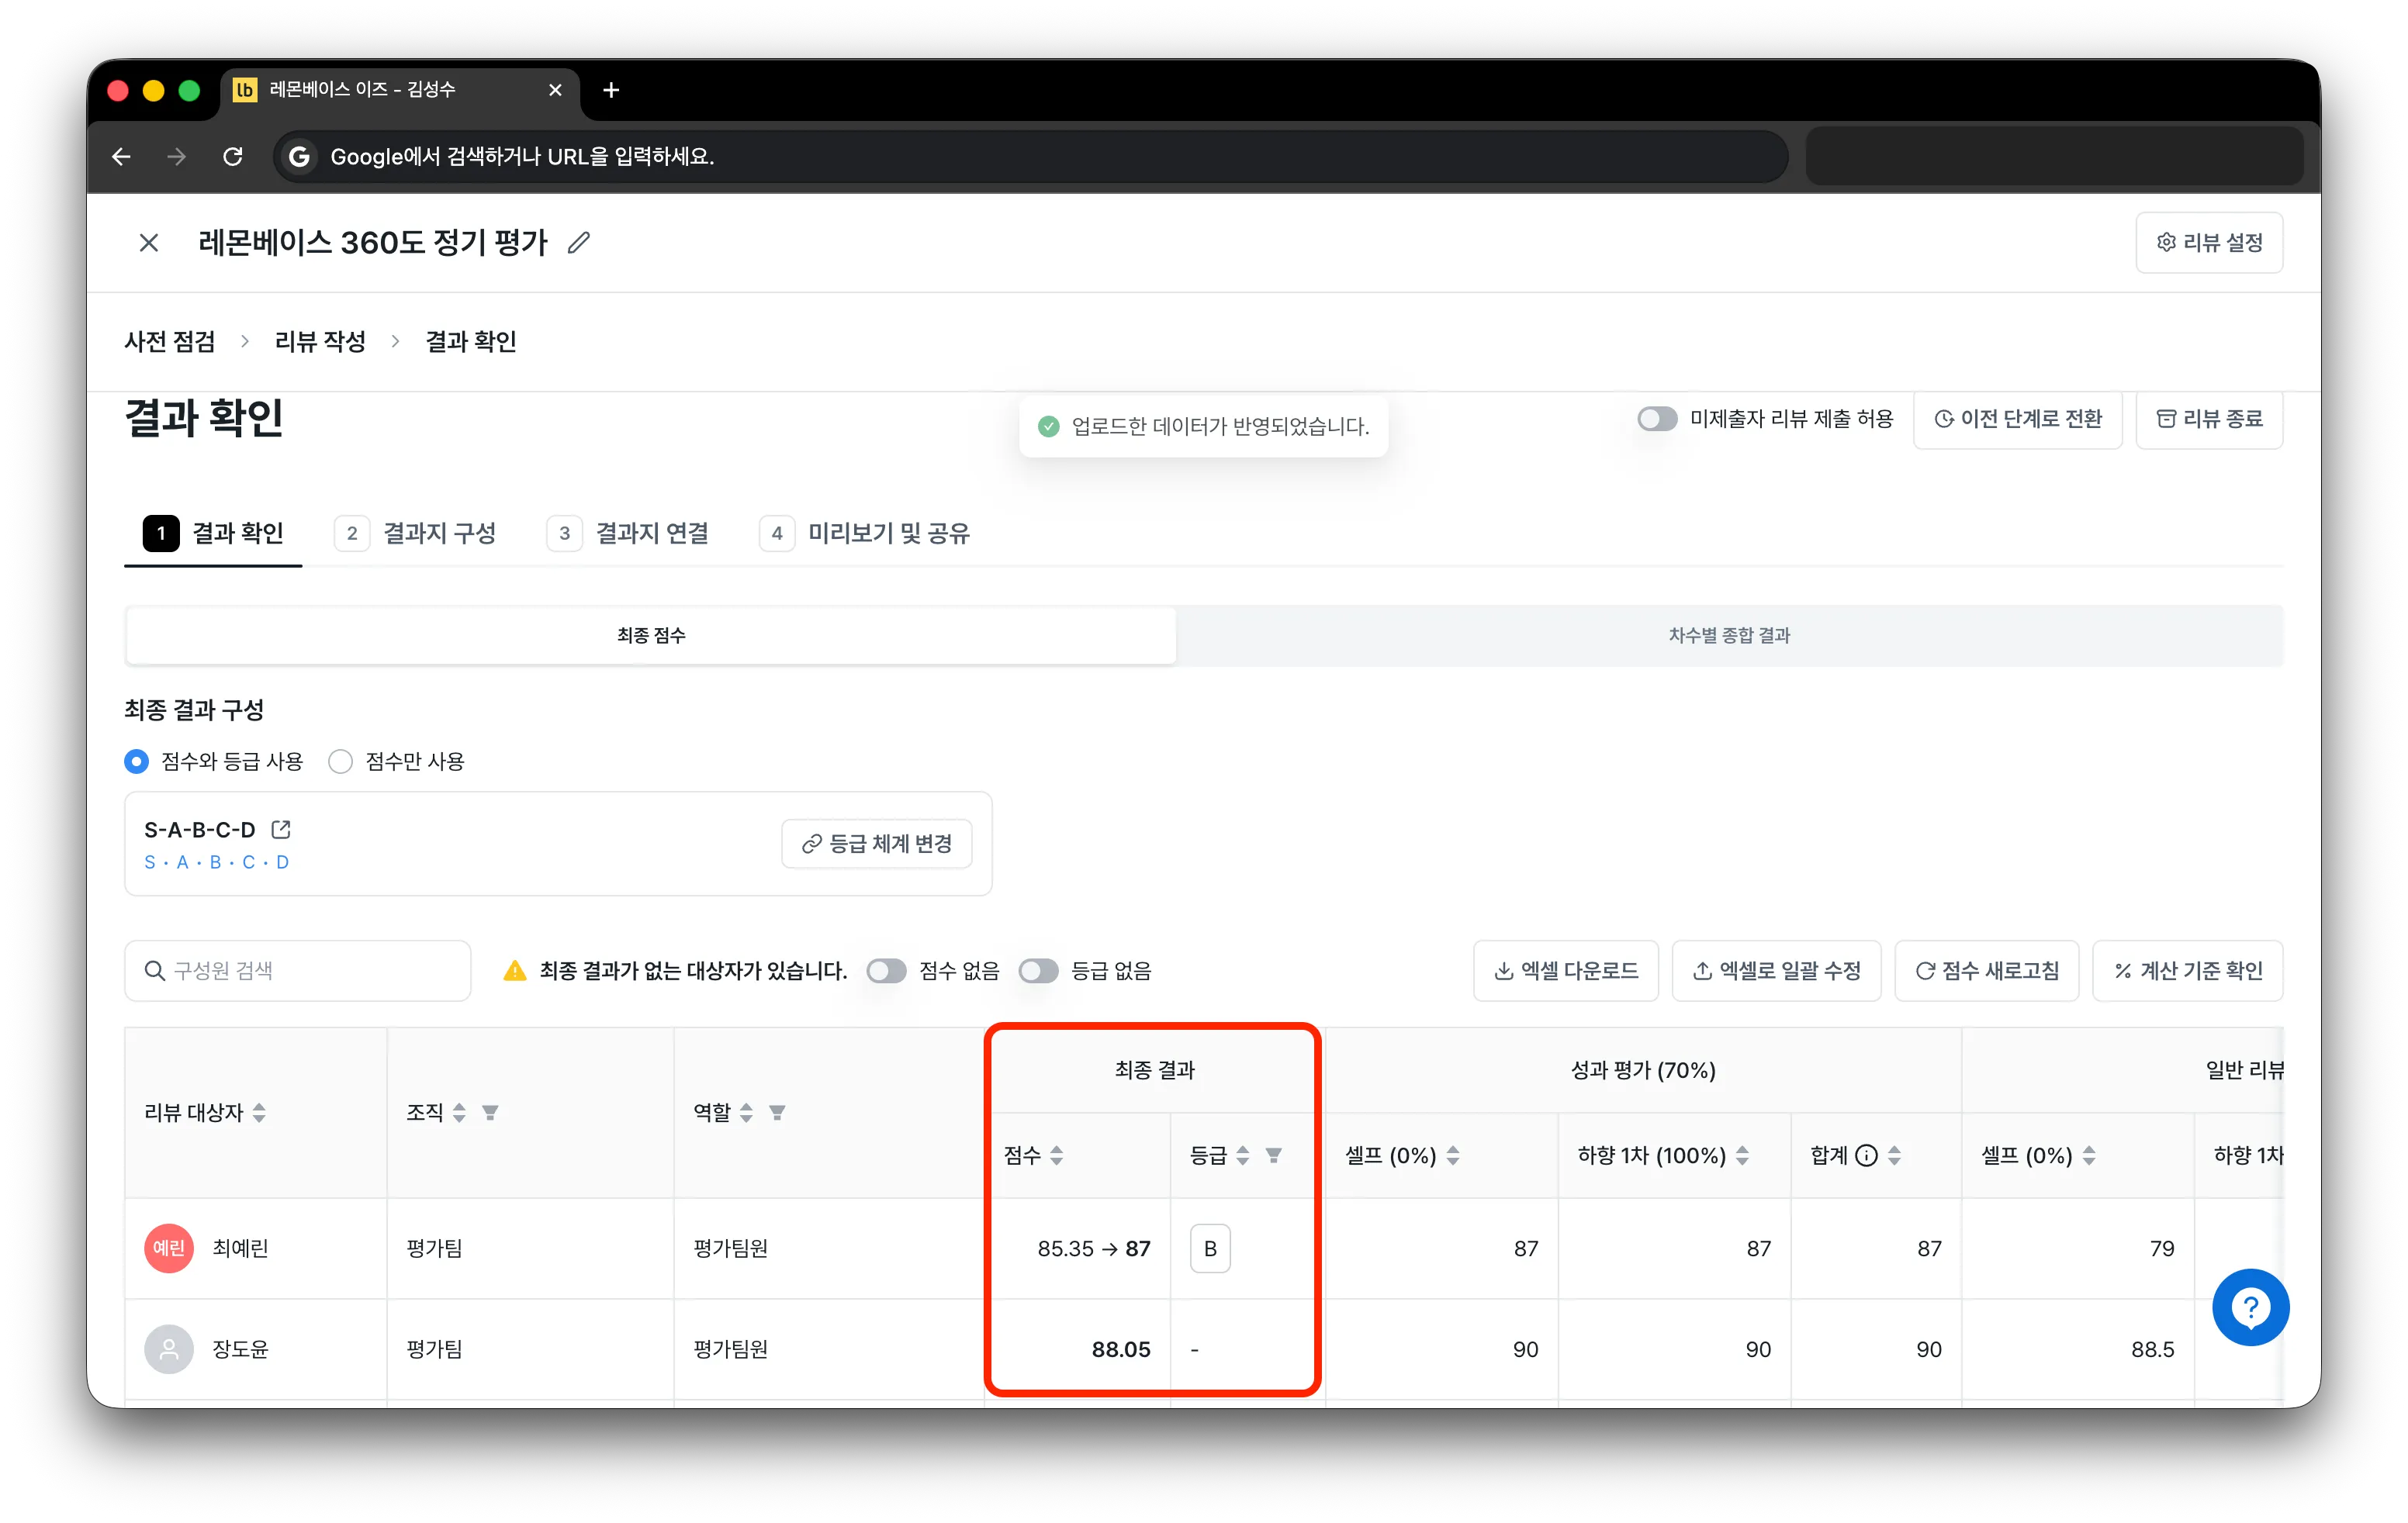Sort the 등급 column arrows

point(1243,1155)
